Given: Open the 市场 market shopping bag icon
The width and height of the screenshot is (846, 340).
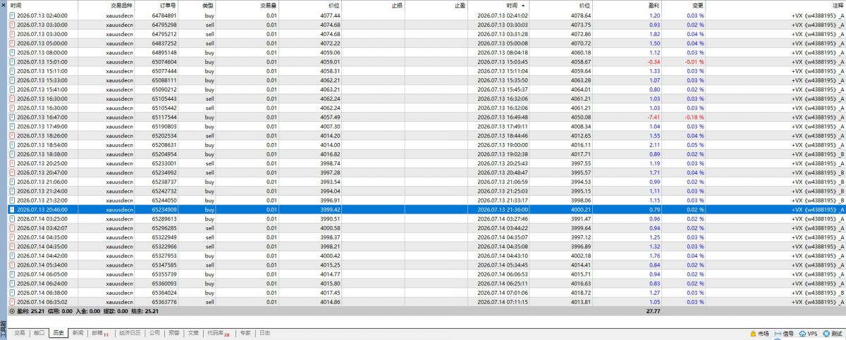Looking at the screenshot, I should 752,334.
